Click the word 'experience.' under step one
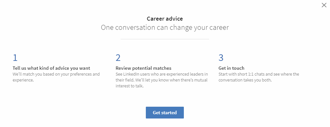Viewport: 330px width, 127px height. (23, 80)
